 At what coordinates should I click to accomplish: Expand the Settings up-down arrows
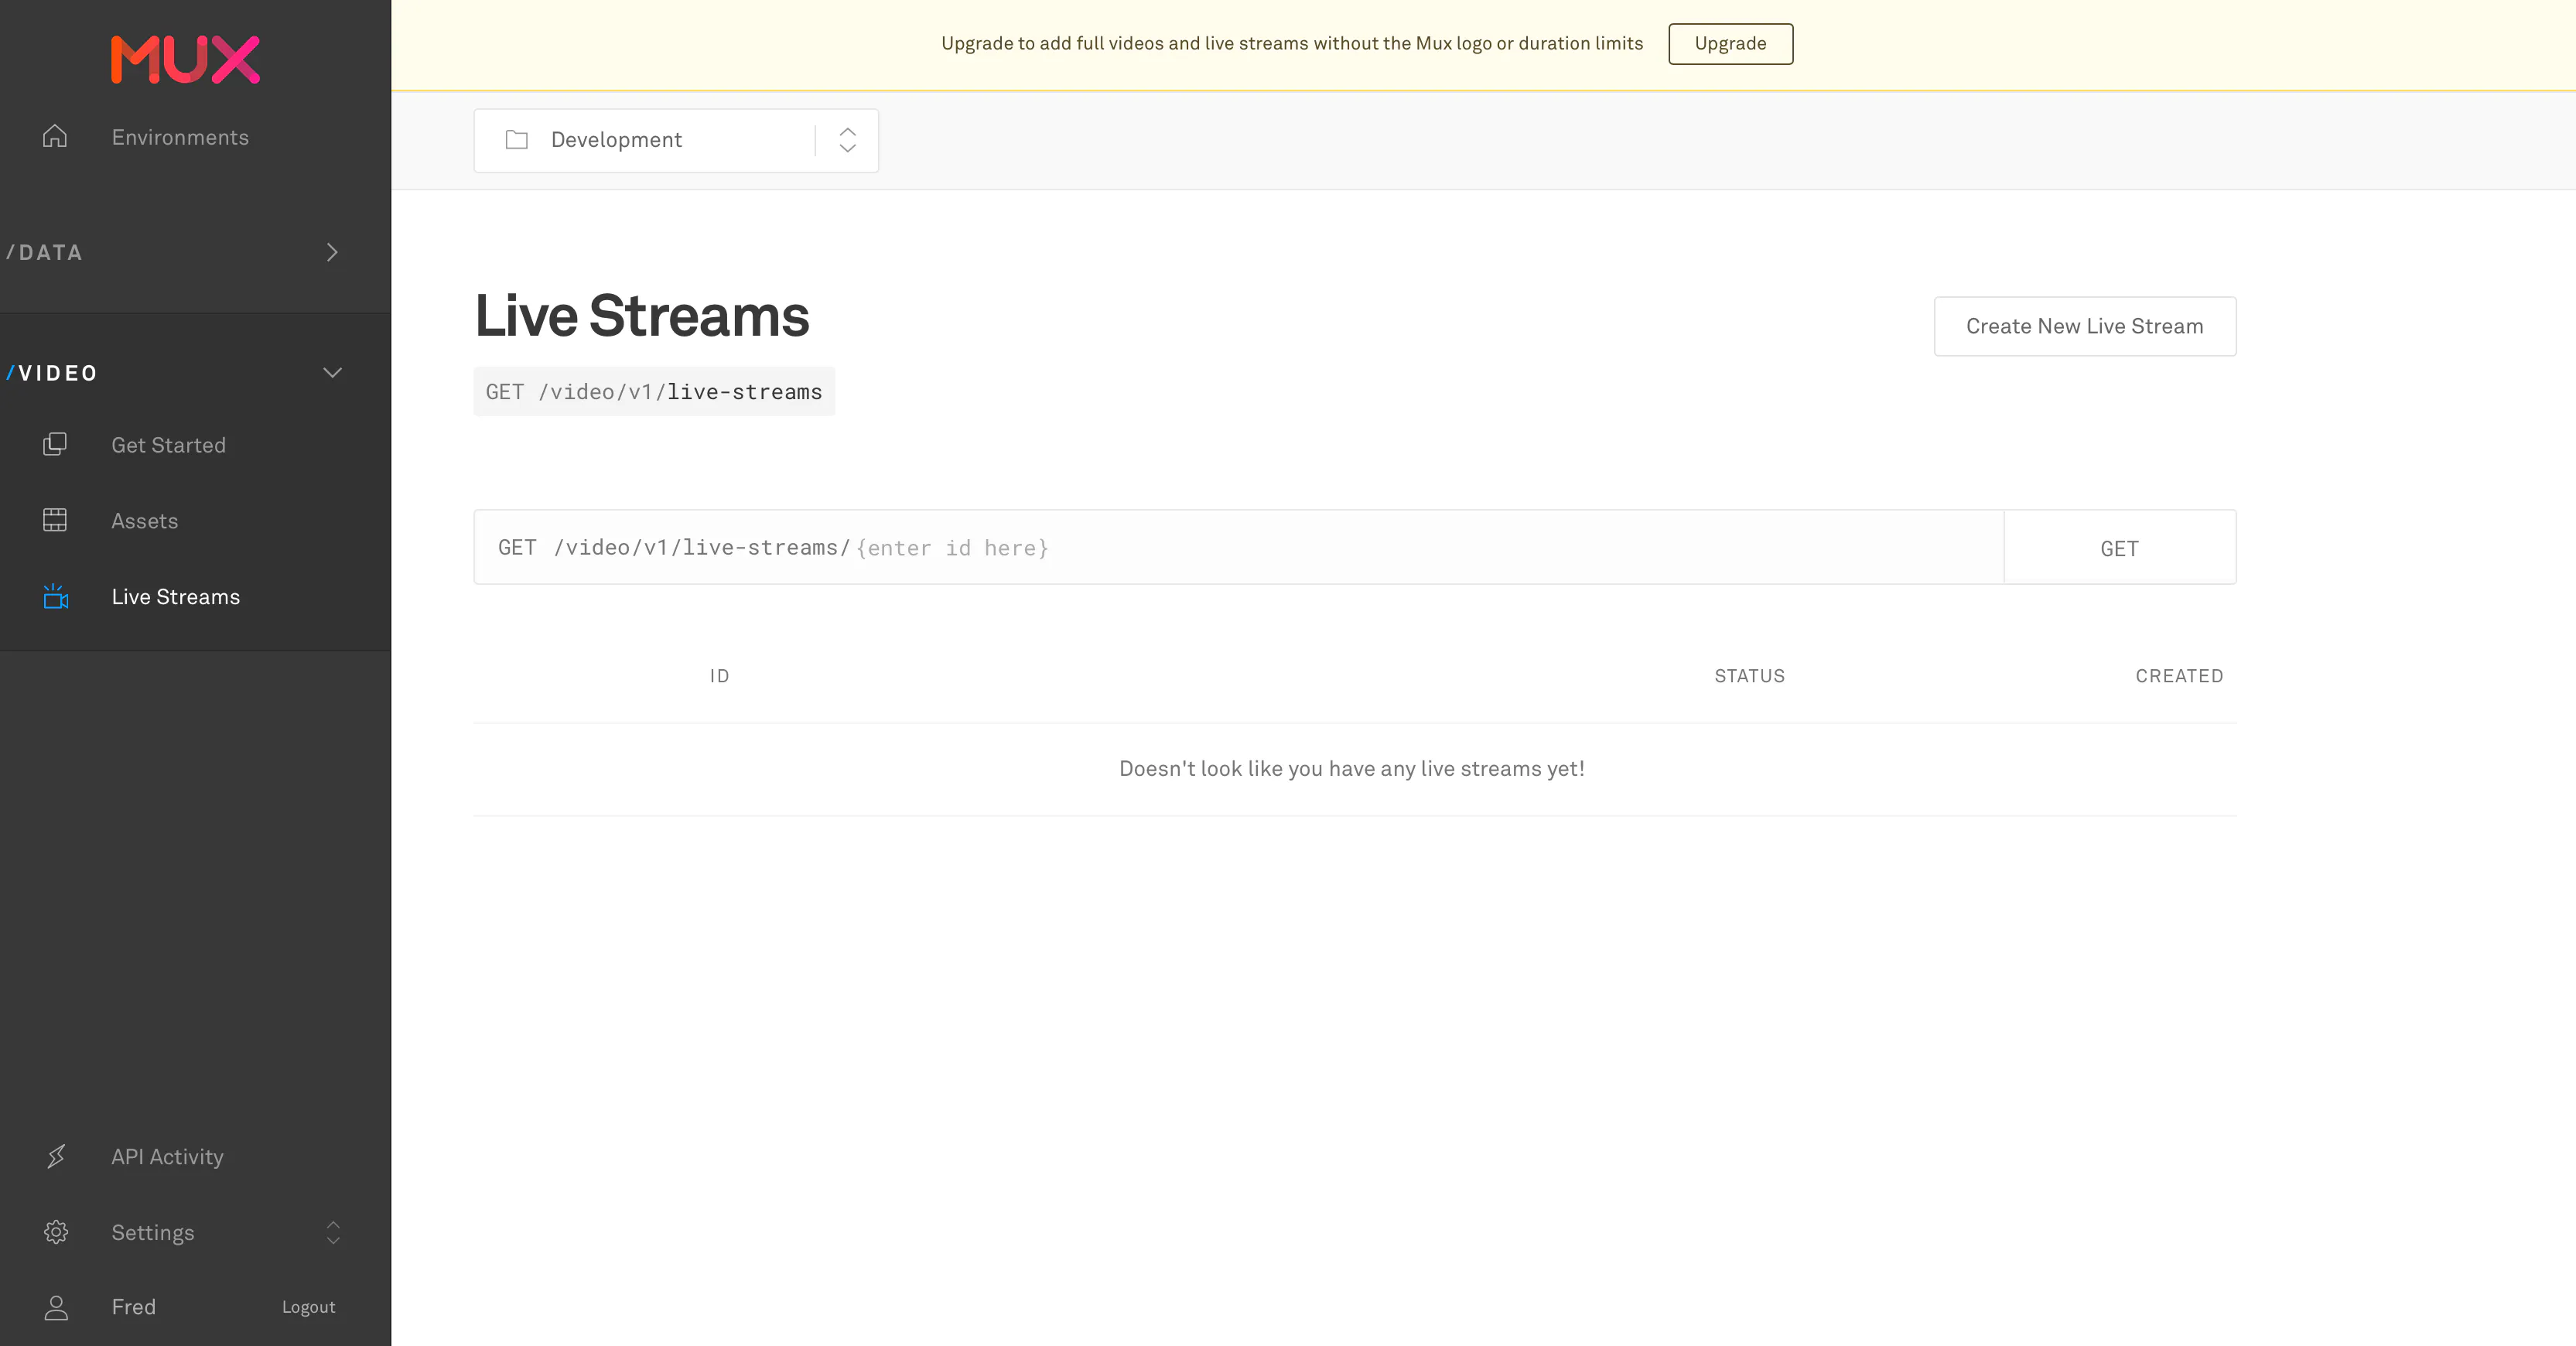coord(333,1232)
